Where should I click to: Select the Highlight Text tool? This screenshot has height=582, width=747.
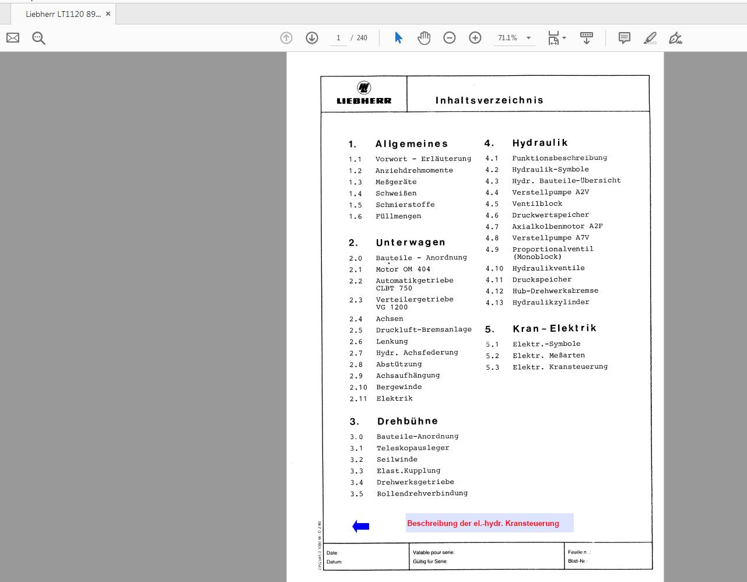tap(650, 37)
